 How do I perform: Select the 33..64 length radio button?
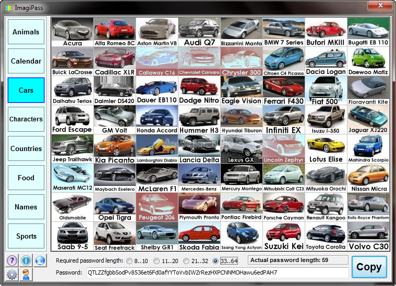point(215,260)
